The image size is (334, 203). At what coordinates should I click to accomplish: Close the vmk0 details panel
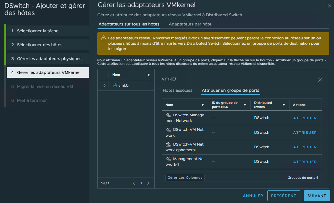(320, 80)
